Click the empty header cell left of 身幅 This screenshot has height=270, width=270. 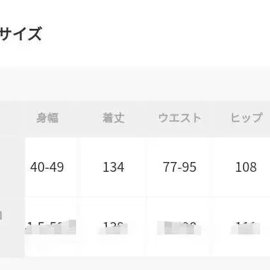pyautogui.click(x=12, y=118)
